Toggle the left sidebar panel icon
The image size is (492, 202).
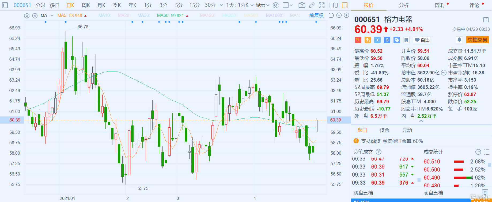pyautogui.click(x=5, y=5)
